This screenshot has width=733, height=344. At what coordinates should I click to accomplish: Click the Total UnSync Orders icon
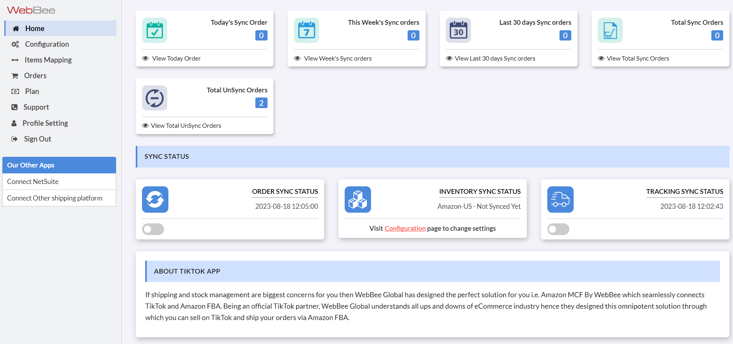[x=154, y=98]
